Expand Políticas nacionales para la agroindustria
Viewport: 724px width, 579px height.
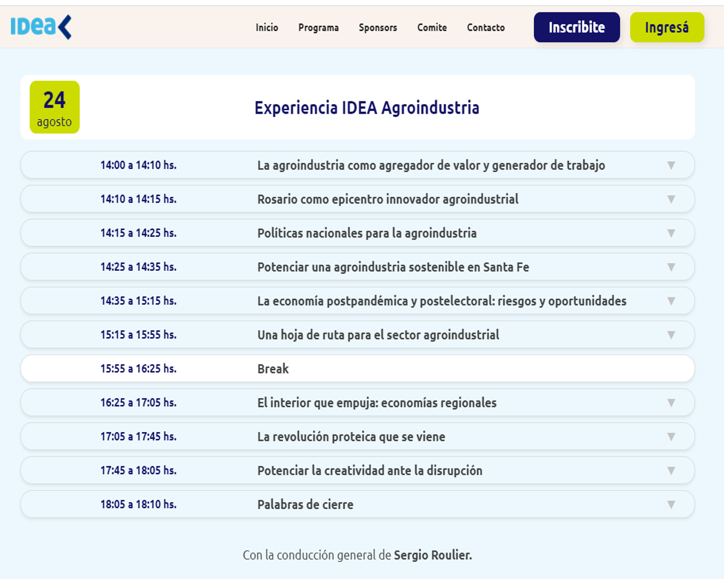671,233
